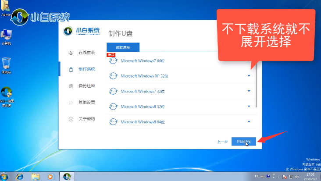Open 备份还原 in the sidebar
This screenshot has width=321, height=181.
87,86
